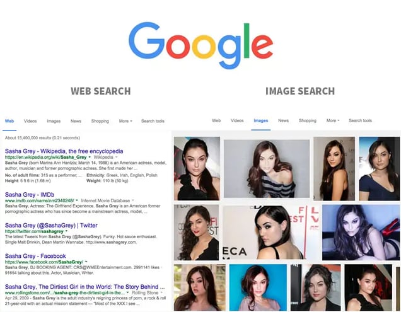The width and height of the screenshot is (401, 312).
Task: Open the Facebook search result link
Action: pyautogui.click(x=35, y=256)
